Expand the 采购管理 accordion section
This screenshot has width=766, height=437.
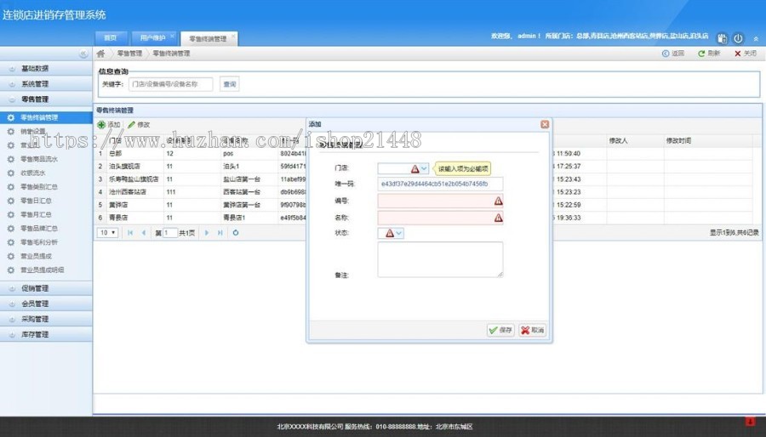click(x=46, y=319)
